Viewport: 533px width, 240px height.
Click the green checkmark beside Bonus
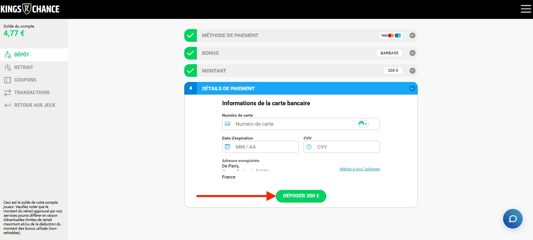tap(191, 53)
